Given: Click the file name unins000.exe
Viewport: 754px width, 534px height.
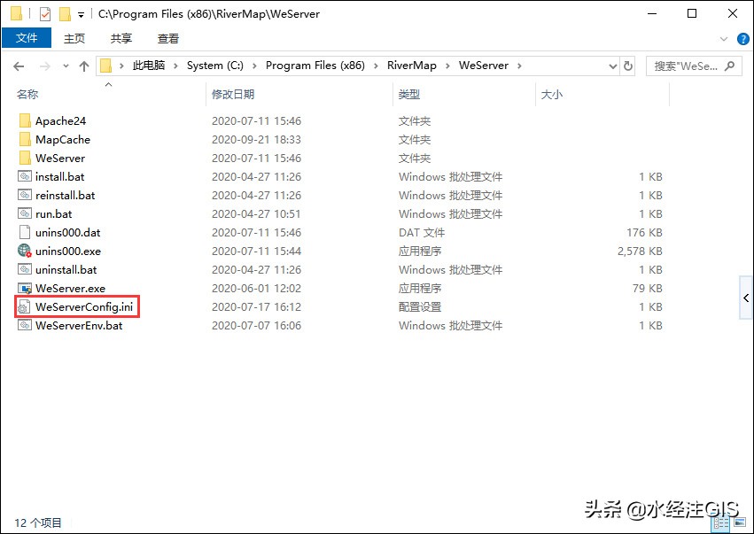Looking at the screenshot, I should tap(68, 251).
